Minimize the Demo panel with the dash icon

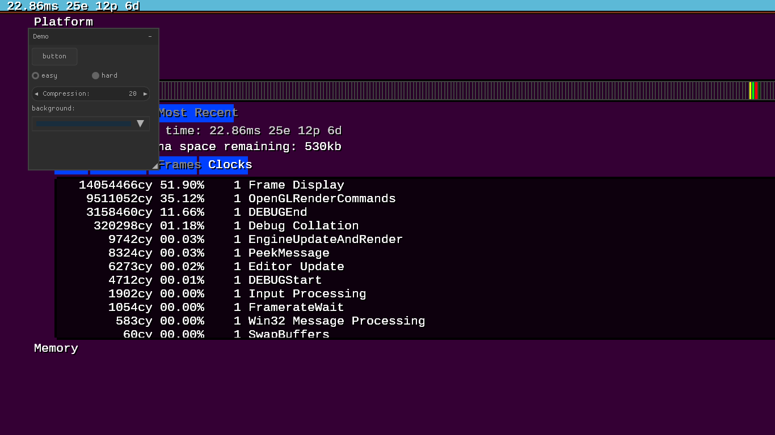[150, 37]
